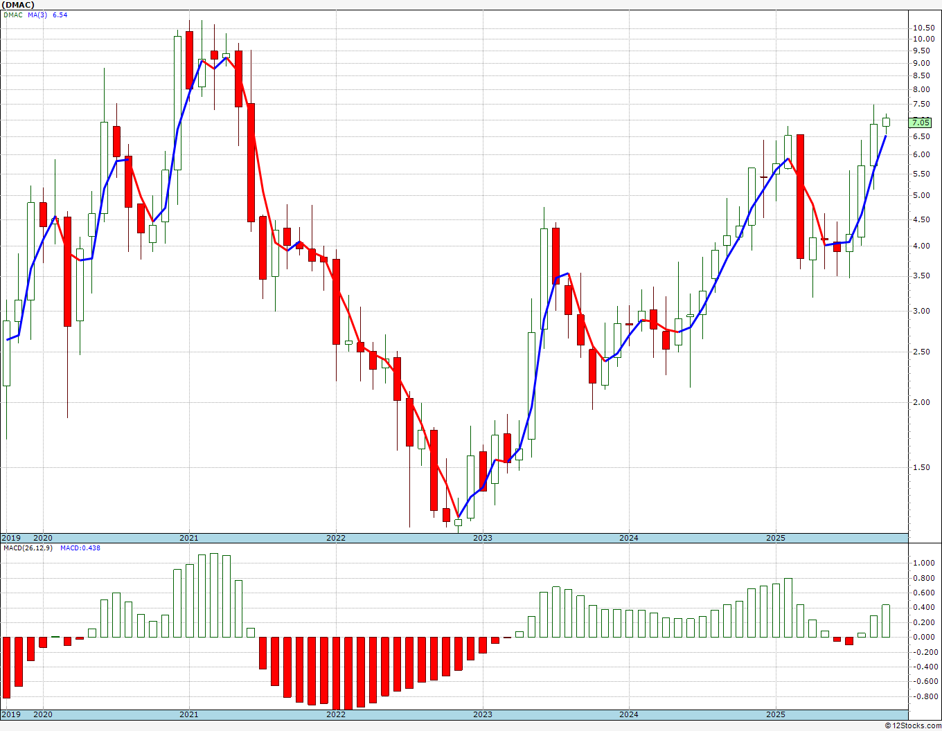Select the 2.00 price axis label

coord(921,403)
